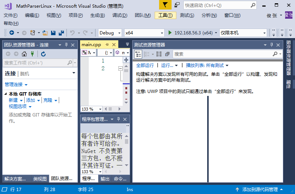Save the current file with the disk icon

pos(53,33)
